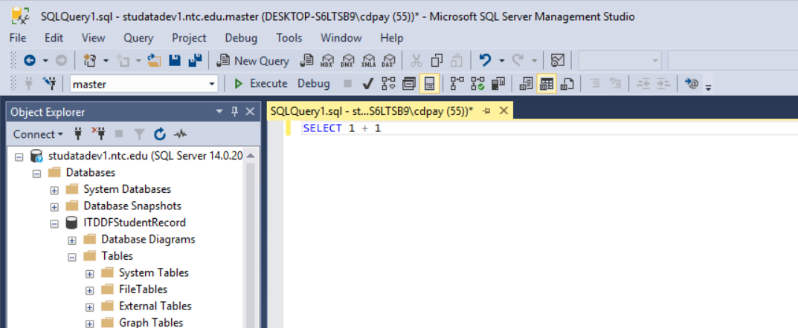798x328 pixels.
Task: Open the Query menu
Action: coord(138,38)
